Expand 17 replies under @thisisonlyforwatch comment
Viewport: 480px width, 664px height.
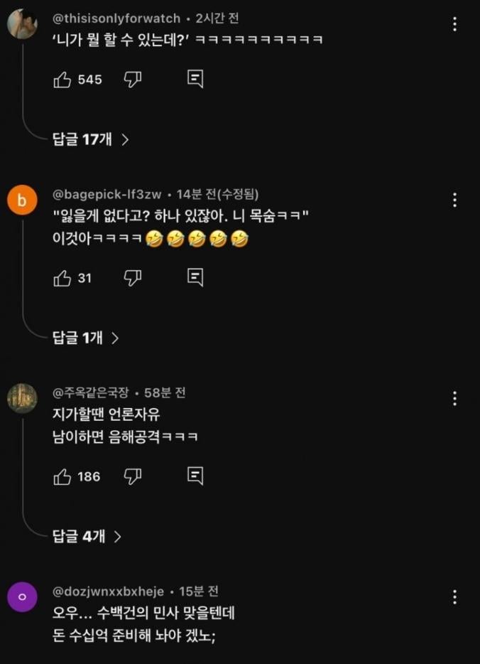click(x=91, y=139)
